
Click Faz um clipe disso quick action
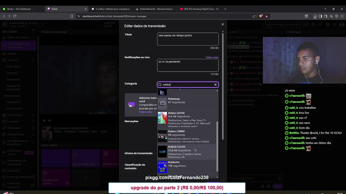click(x=86, y=158)
